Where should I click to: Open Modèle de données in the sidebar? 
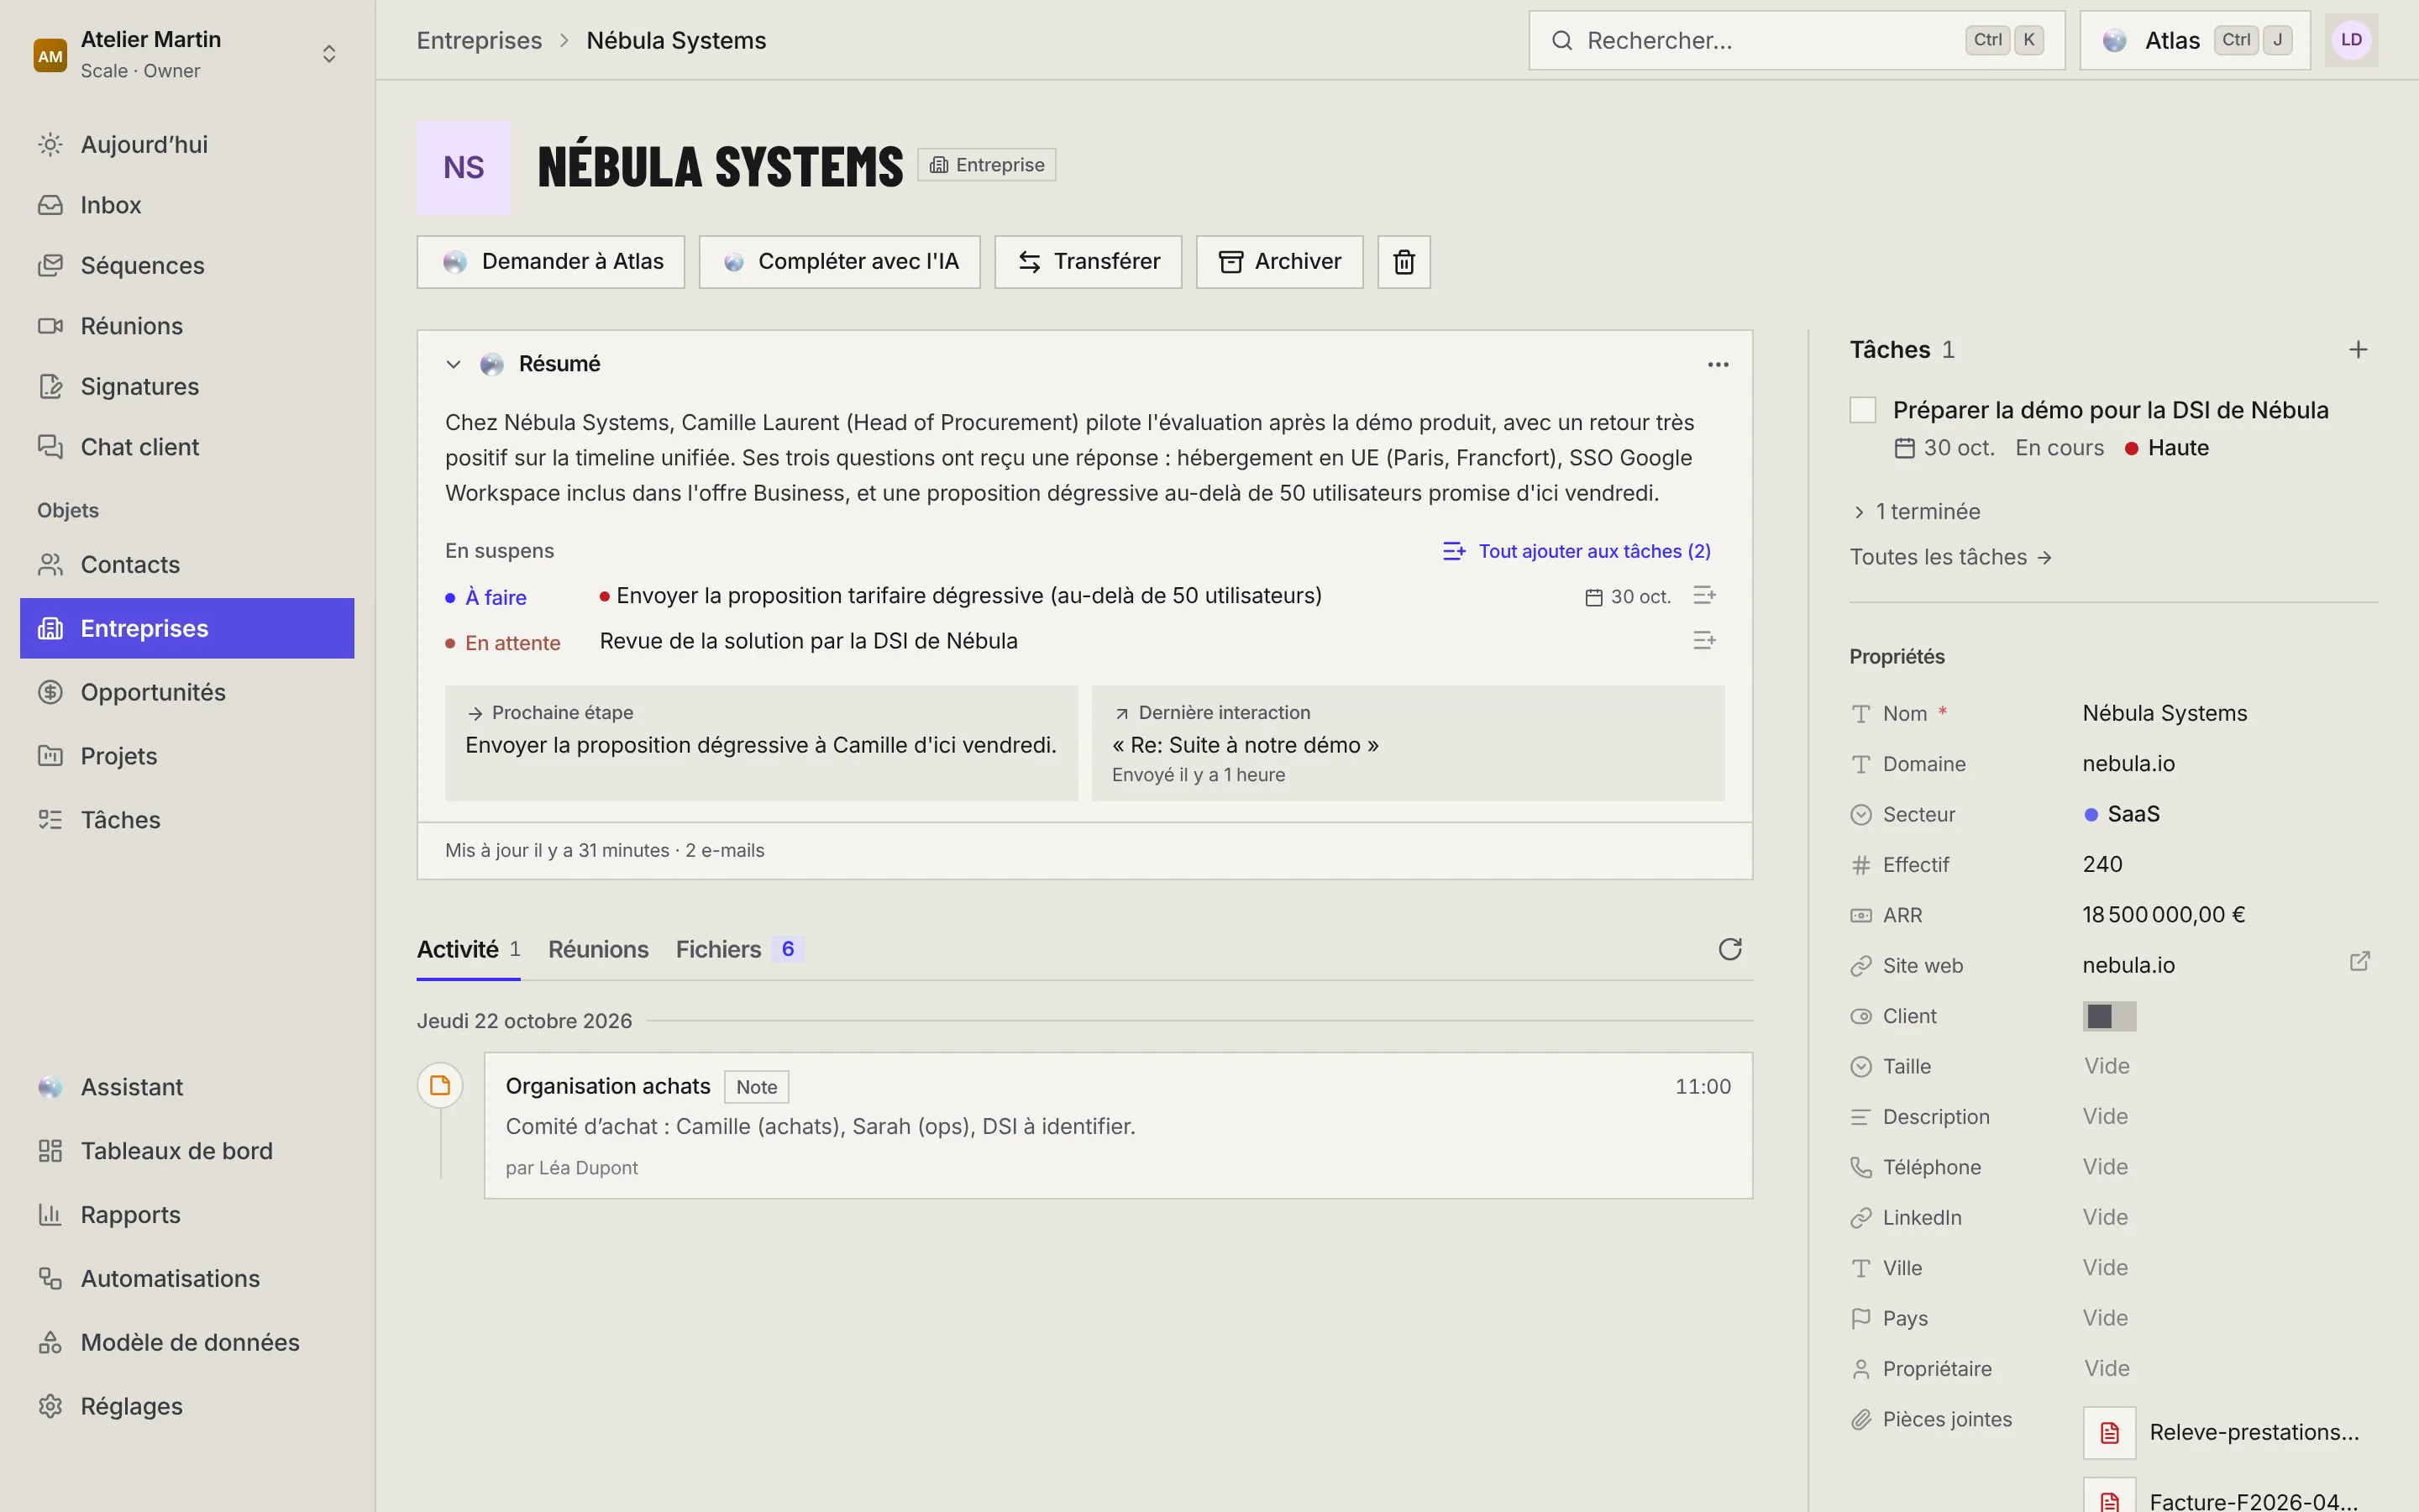tap(187, 1342)
